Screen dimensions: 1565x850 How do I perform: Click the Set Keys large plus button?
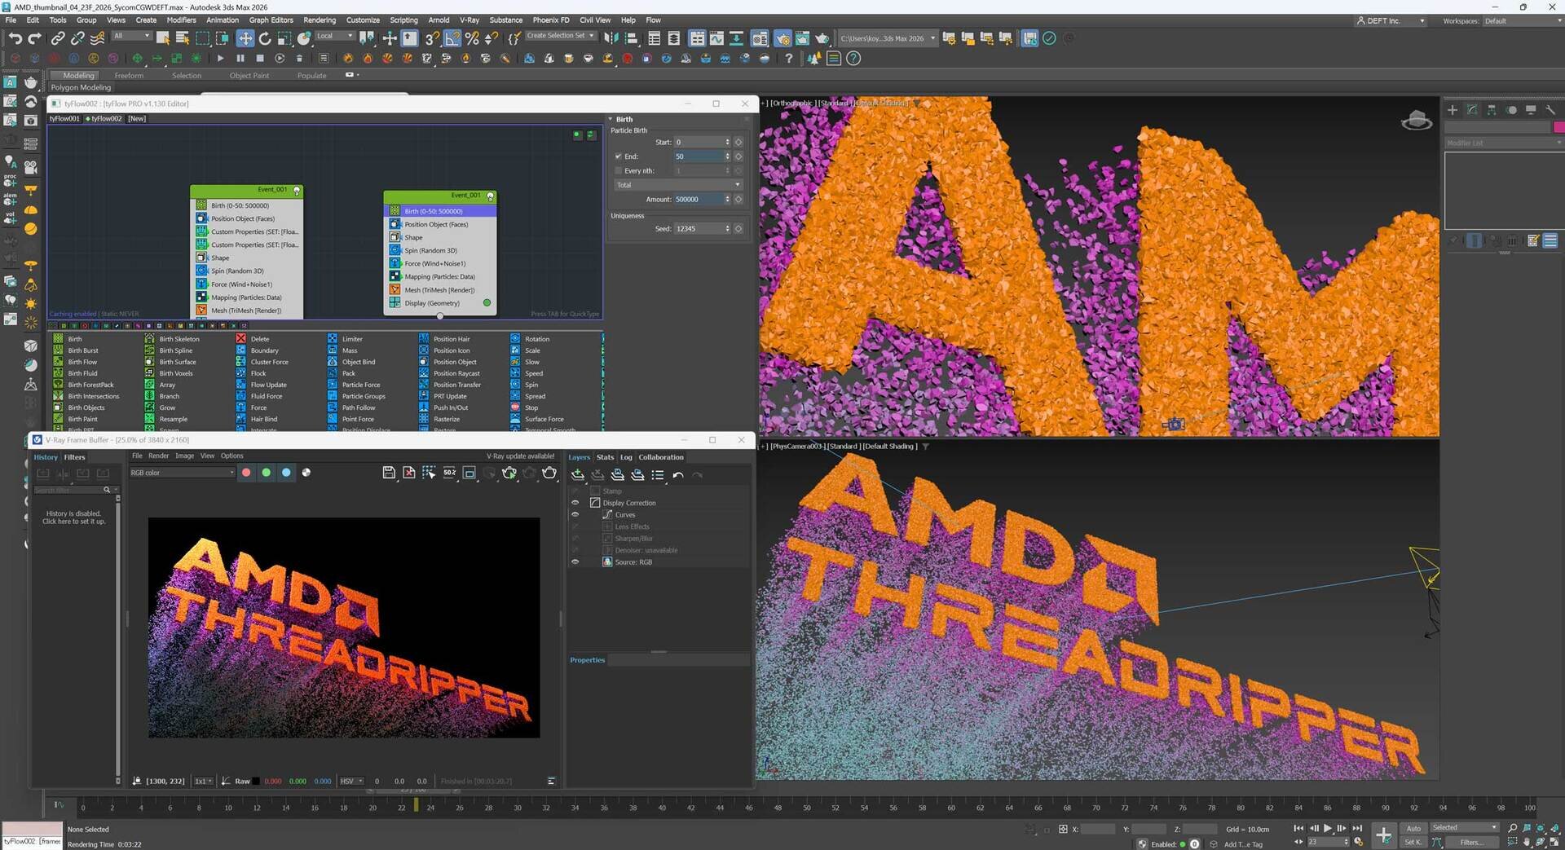[1383, 835]
